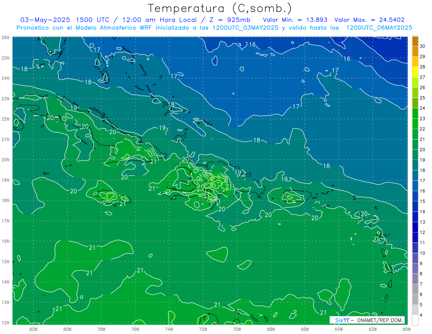The height and width of the screenshot is (334, 432).
Task: Click legend value 22 on color scale
Action: [423, 129]
